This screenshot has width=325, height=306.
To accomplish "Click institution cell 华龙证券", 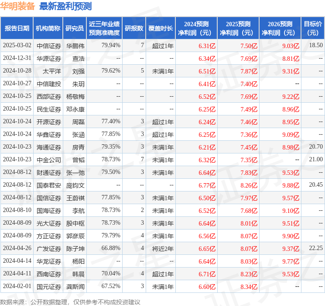I will (49, 261).
